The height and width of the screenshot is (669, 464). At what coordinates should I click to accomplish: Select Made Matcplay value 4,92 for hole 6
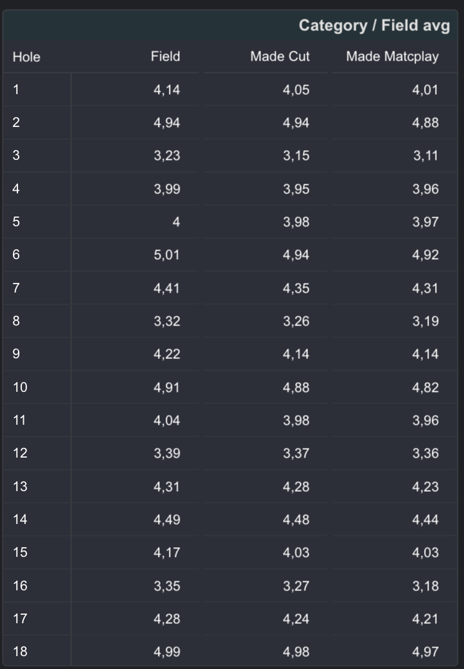[x=425, y=255]
